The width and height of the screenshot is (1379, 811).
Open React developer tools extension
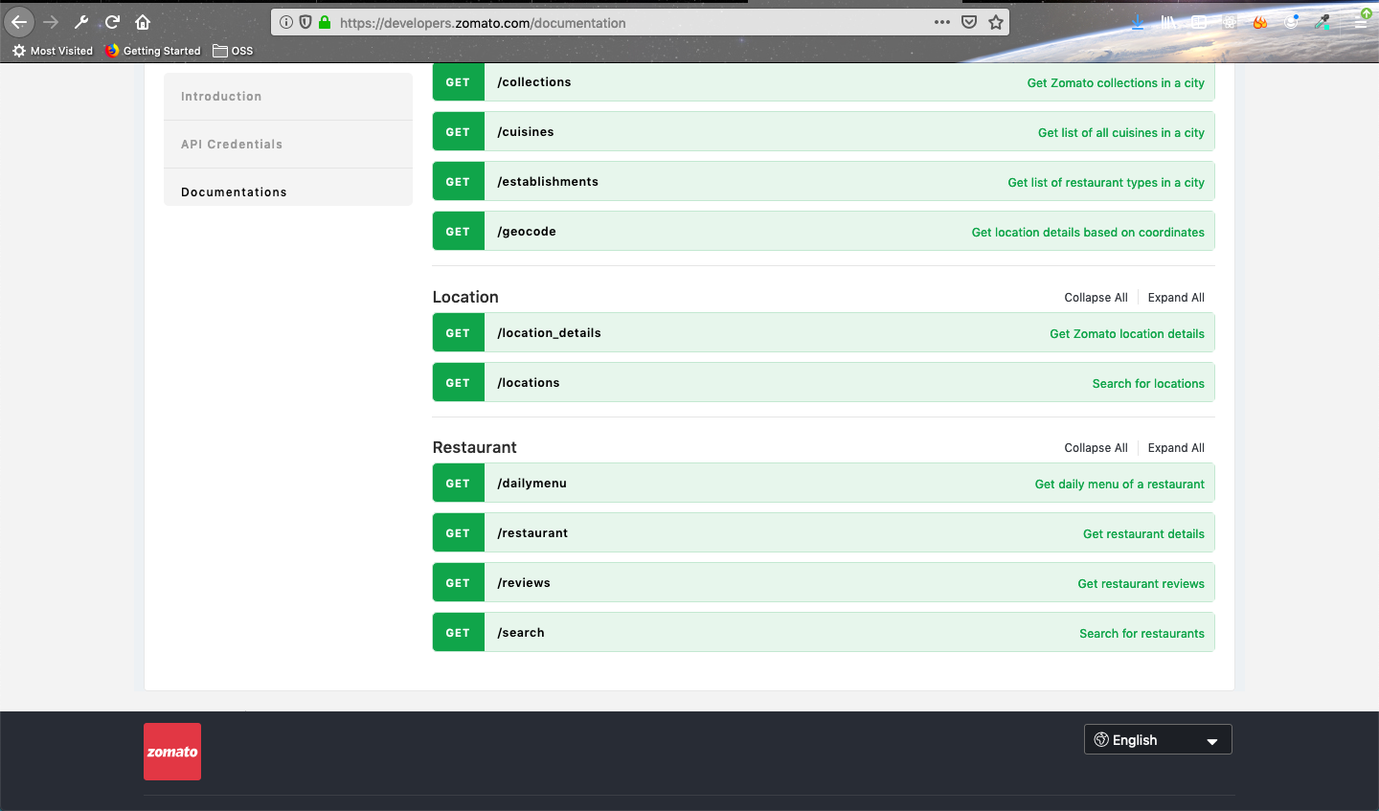pyautogui.click(x=1230, y=22)
